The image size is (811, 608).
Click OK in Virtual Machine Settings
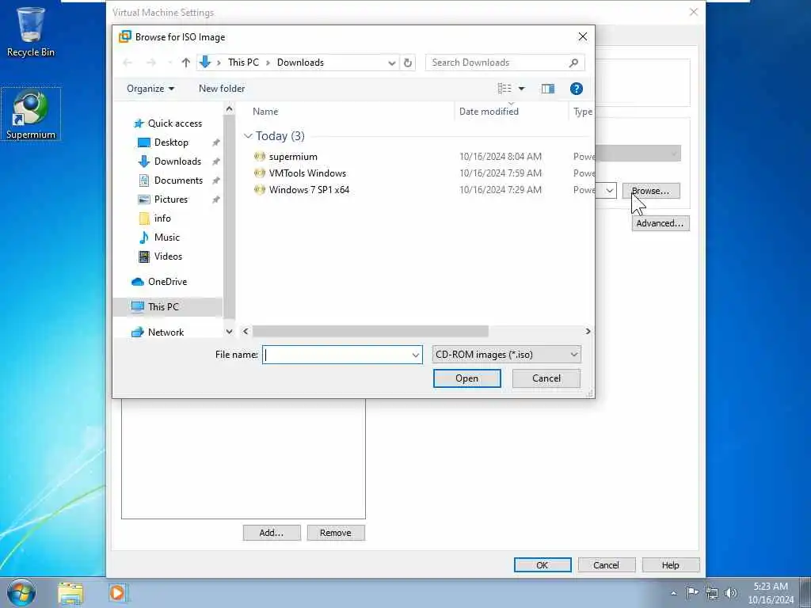[x=543, y=565]
